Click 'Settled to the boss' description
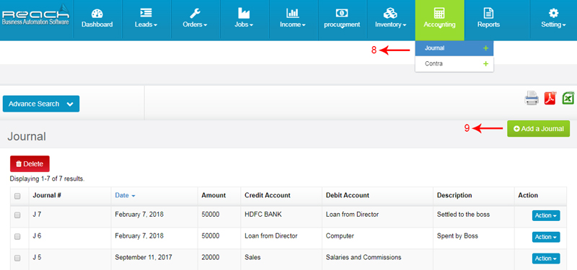Screen dimensions: 577x270 point(463,214)
